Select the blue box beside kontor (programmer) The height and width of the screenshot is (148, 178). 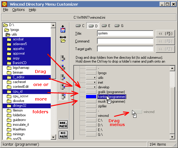click(x=91, y=97)
